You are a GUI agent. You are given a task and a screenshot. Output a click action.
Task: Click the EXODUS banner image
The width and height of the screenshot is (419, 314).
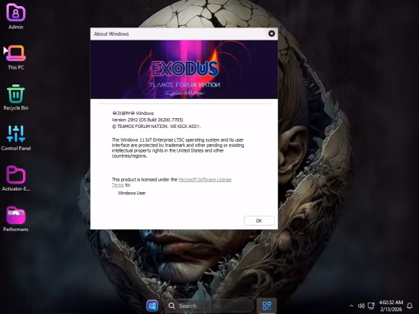coord(184,69)
